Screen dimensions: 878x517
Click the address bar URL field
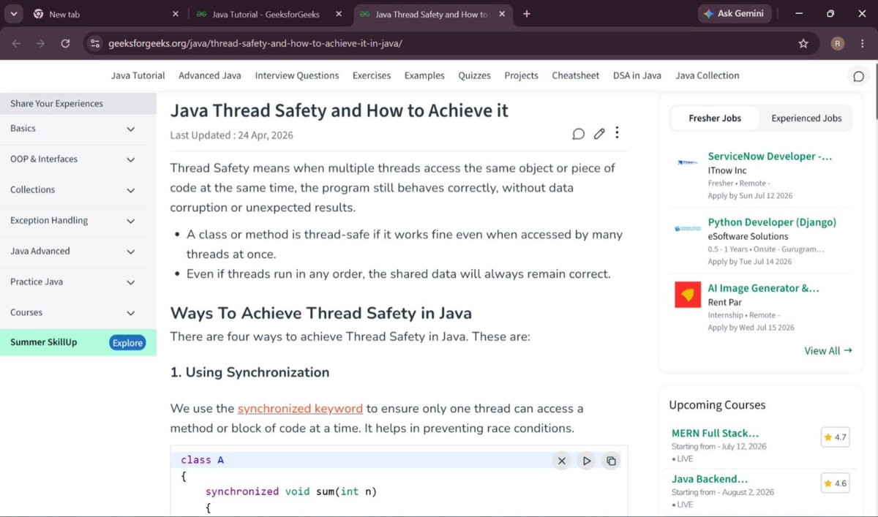click(446, 44)
